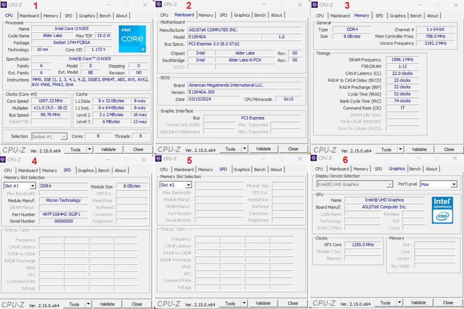The height and width of the screenshot is (309, 464).
Task: Open the Tools dropdown arrow in window 5
Action: tap(244, 303)
